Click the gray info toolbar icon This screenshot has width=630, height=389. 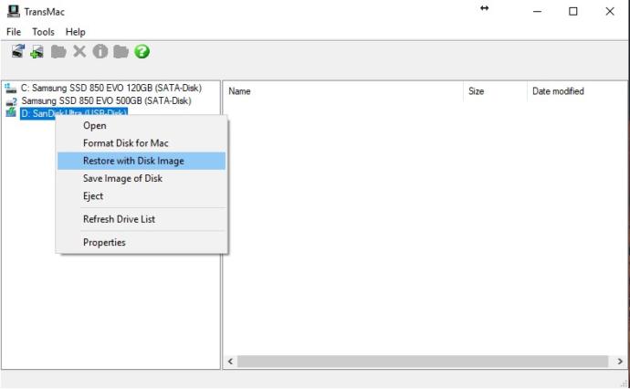[100, 51]
